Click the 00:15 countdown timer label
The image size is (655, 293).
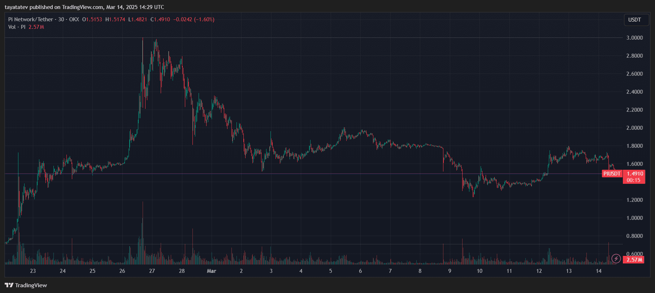pyautogui.click(x=634, y=180)
